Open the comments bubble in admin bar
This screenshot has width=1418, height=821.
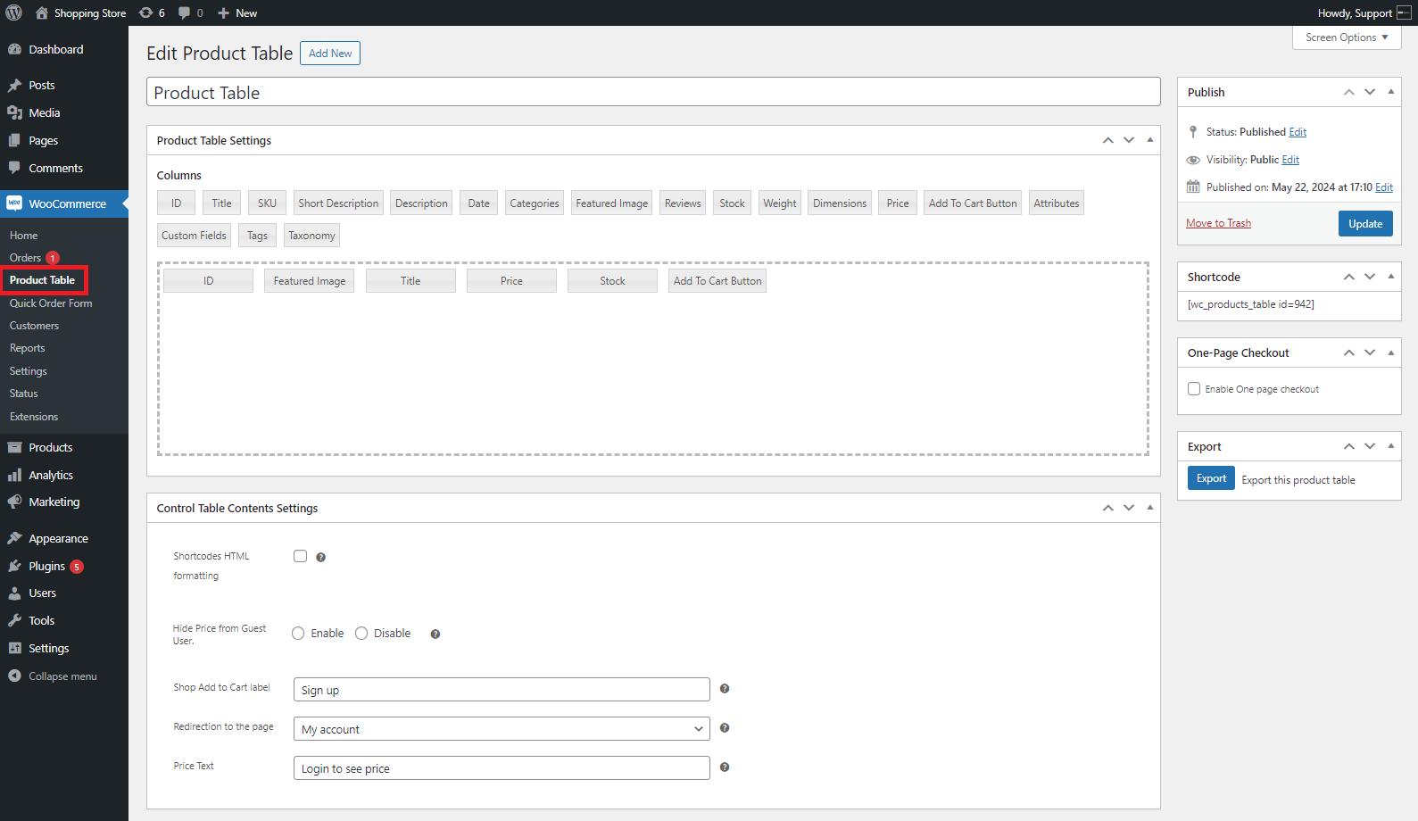pyautogui.click(x=185, y=12)
